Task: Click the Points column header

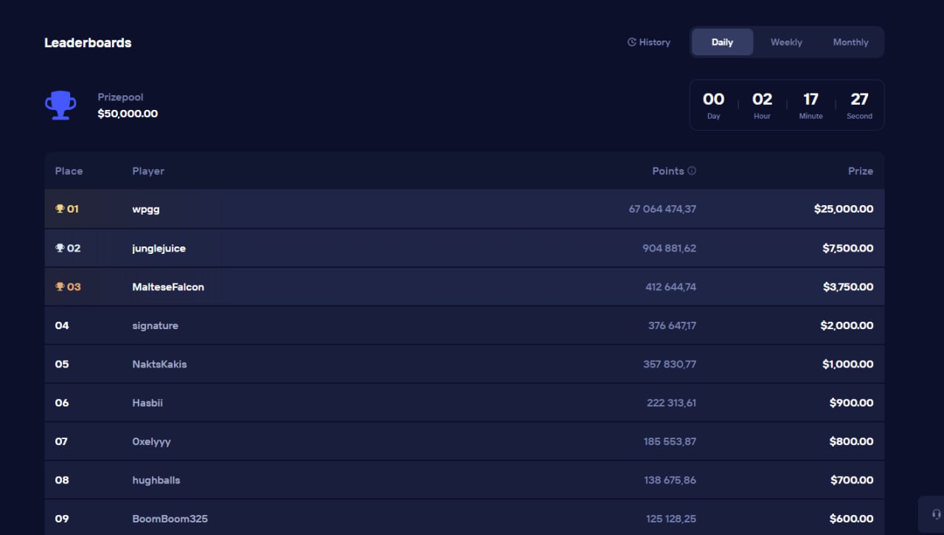Action: [x=667, y=171]
